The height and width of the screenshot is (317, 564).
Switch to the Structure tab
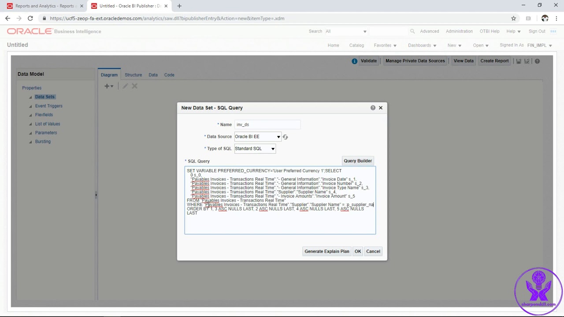pos(133,75)
